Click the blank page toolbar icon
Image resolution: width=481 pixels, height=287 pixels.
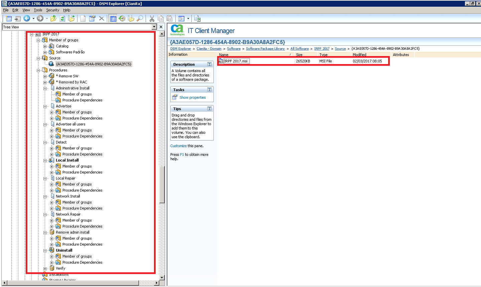(x=83, y=18)
